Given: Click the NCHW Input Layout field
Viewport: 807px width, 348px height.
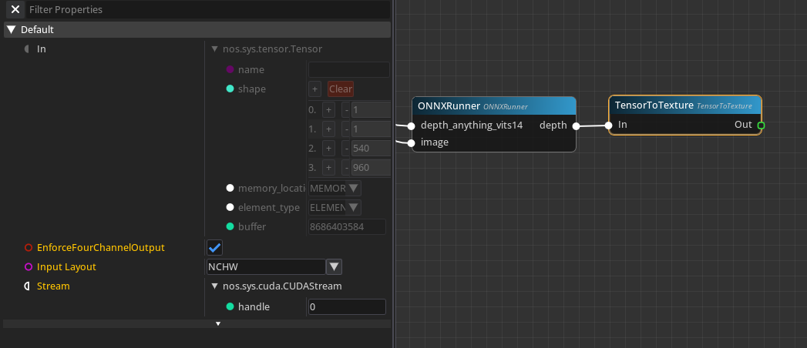Looking at the screenshot, I should pyautogui.click(x=266, y=267).
